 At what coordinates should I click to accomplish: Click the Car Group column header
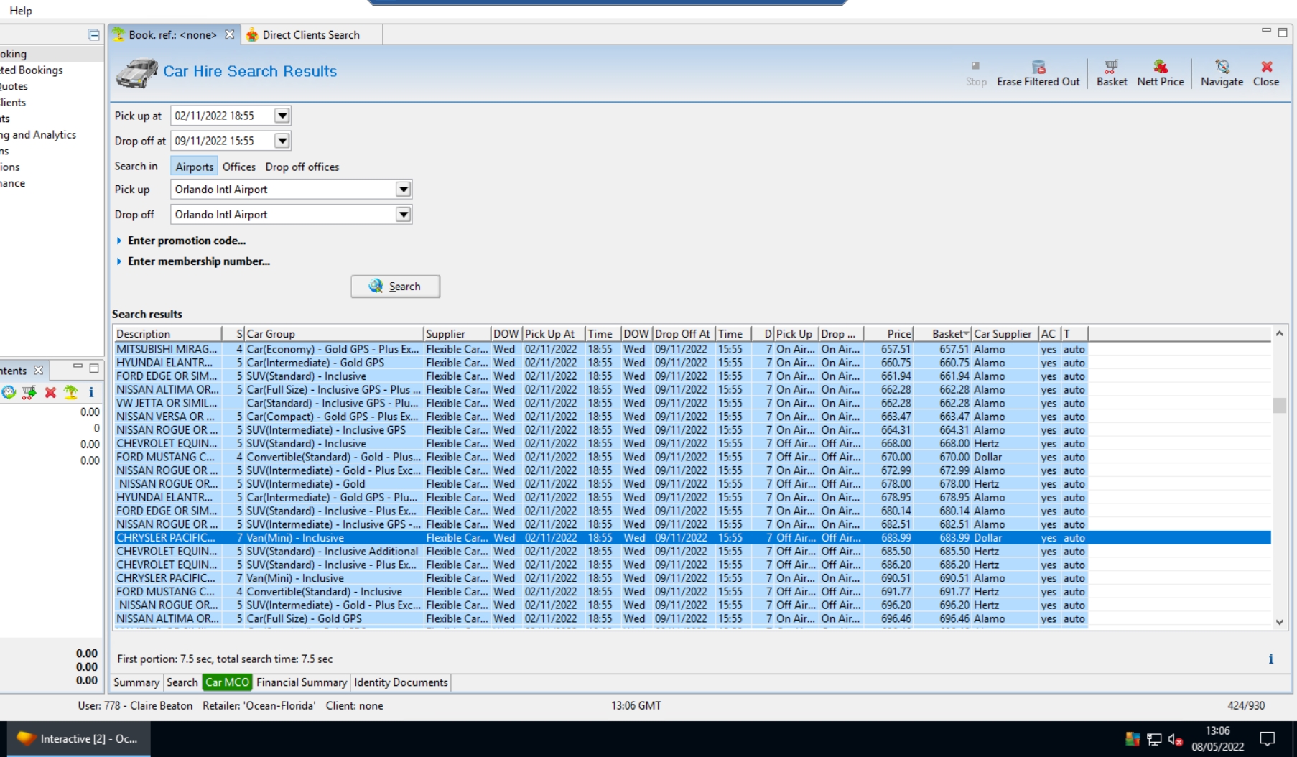coord(334,334)
